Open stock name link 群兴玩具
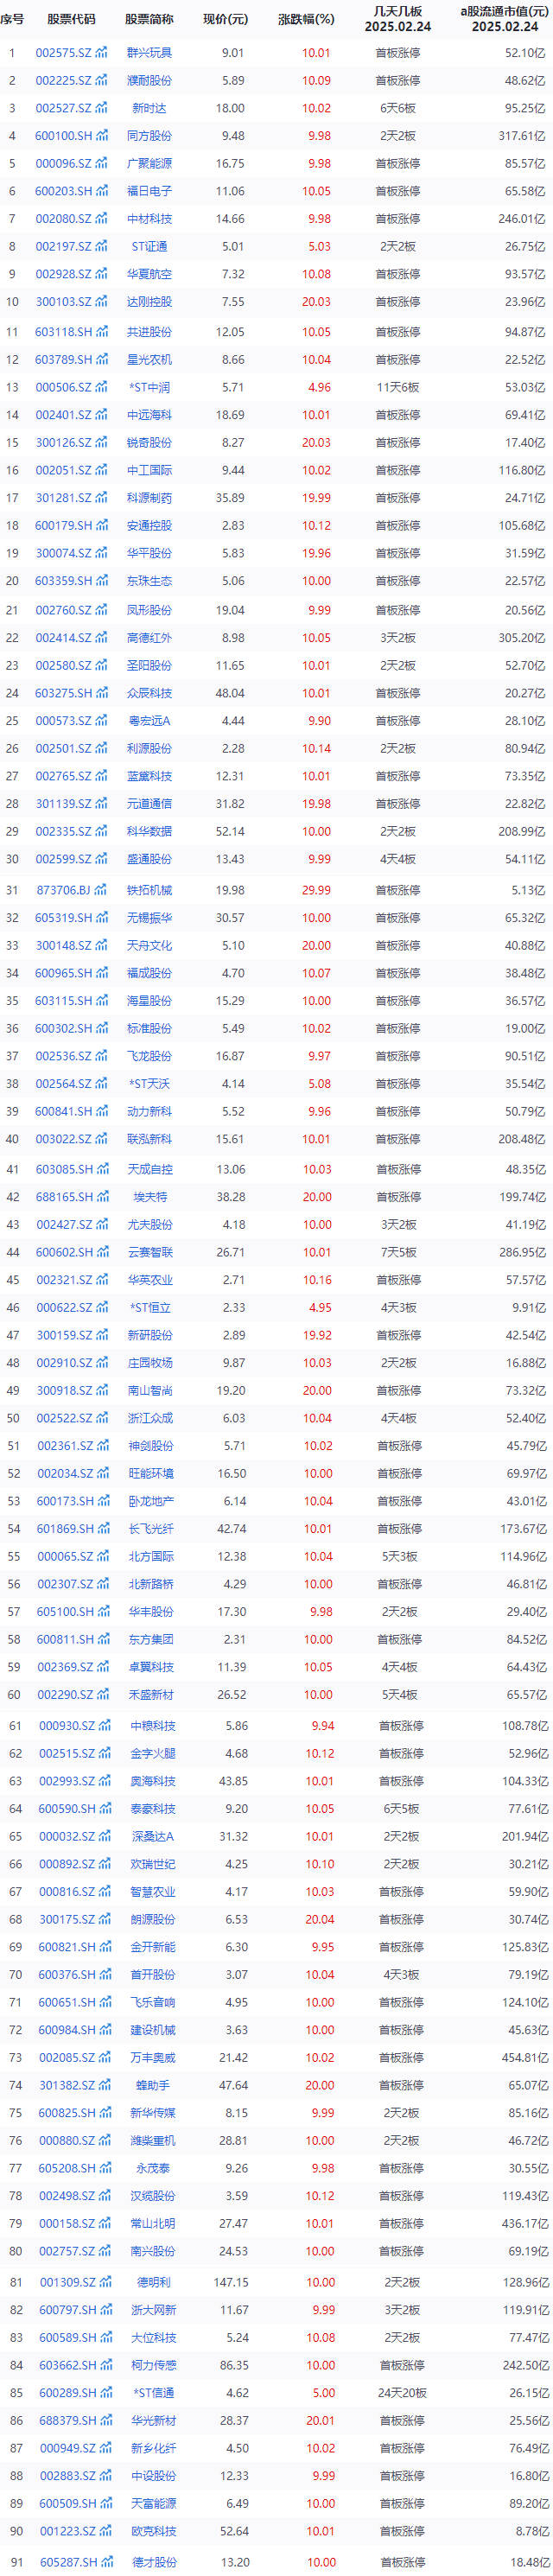Image resolution: width=553 pixels, height=2576 pixels. (x=149, y=52)
